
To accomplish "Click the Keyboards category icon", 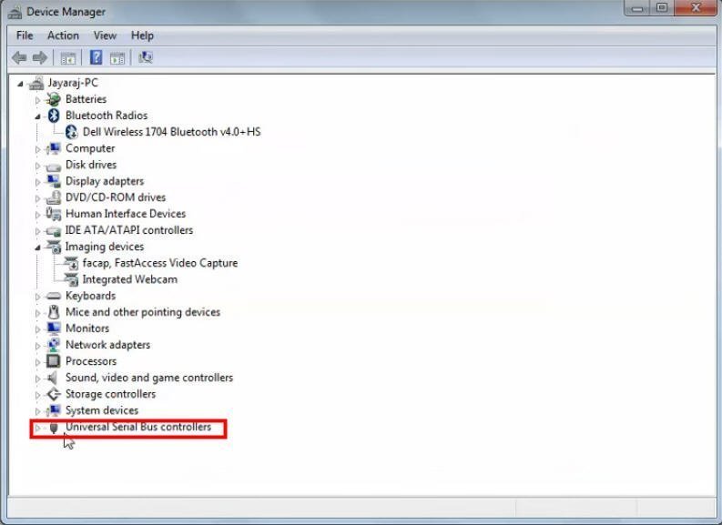I will [54, 296].
